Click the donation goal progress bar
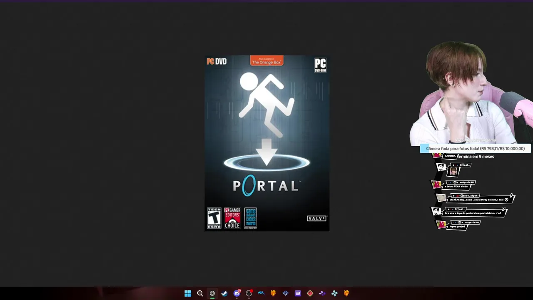The height and width of the screenshot is (300, 533). (x=475, y=148)
